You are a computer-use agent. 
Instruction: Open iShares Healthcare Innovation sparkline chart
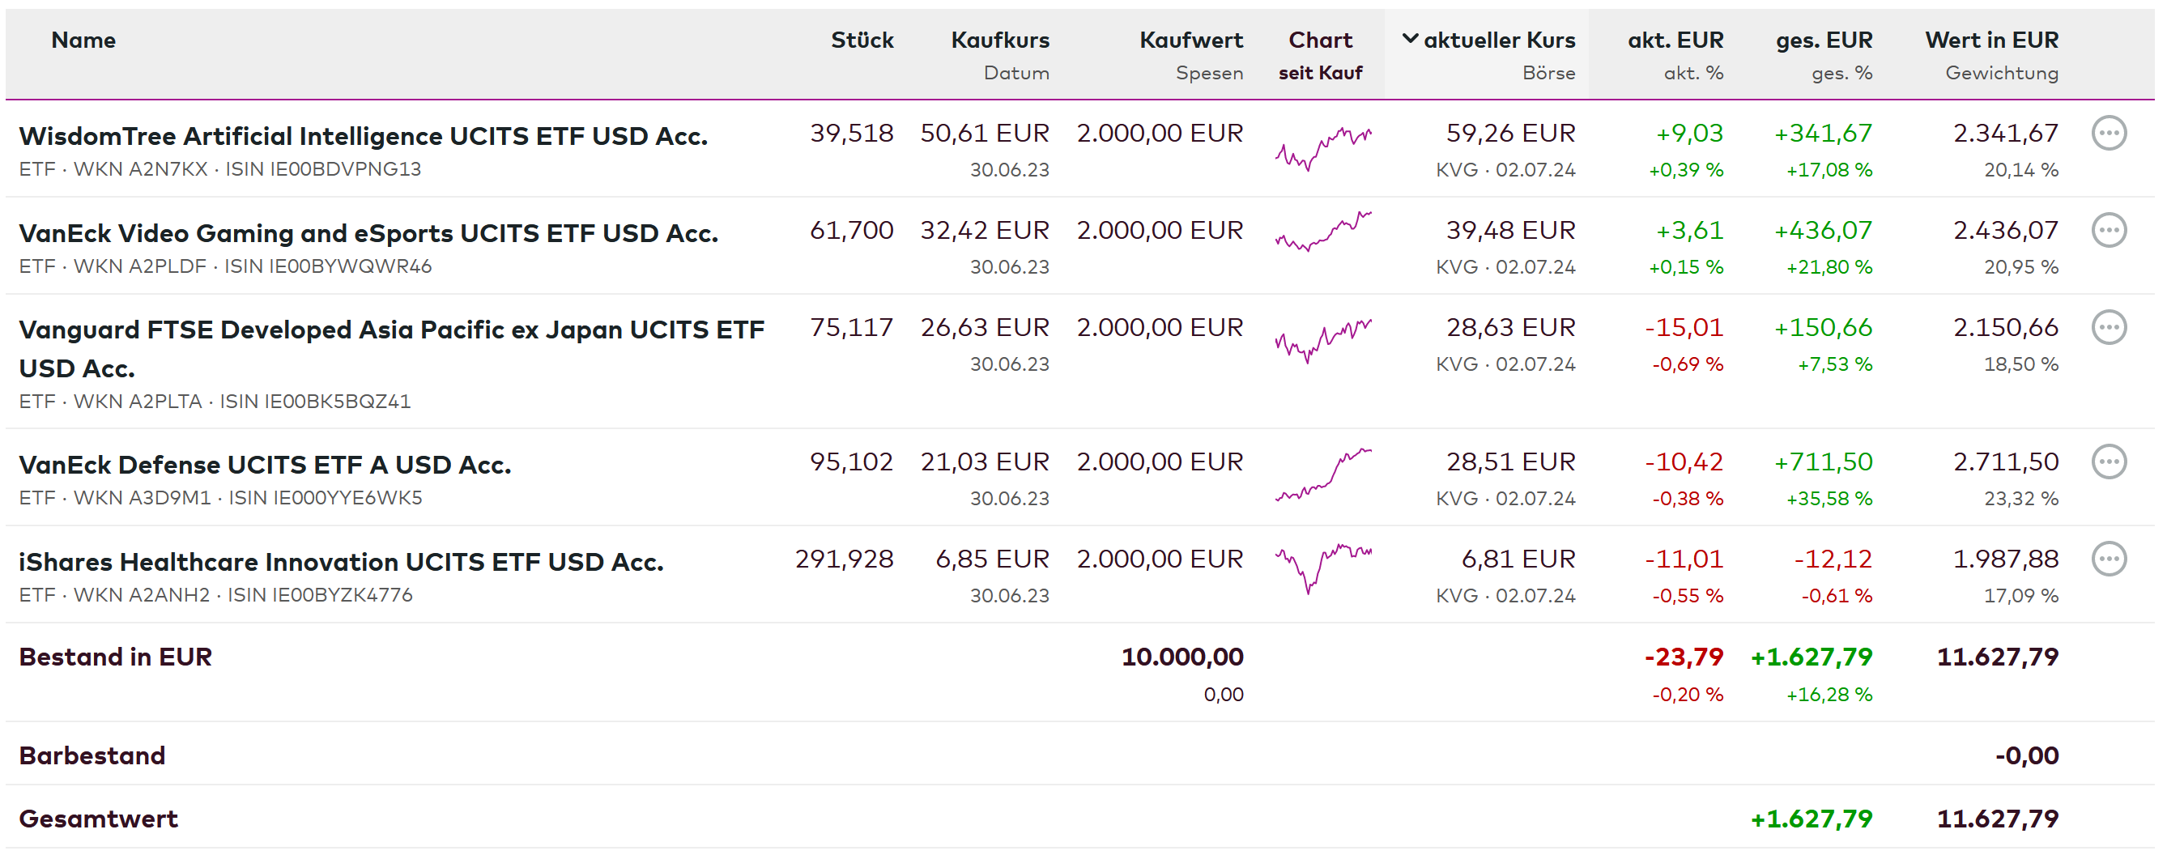point(1322,567)
